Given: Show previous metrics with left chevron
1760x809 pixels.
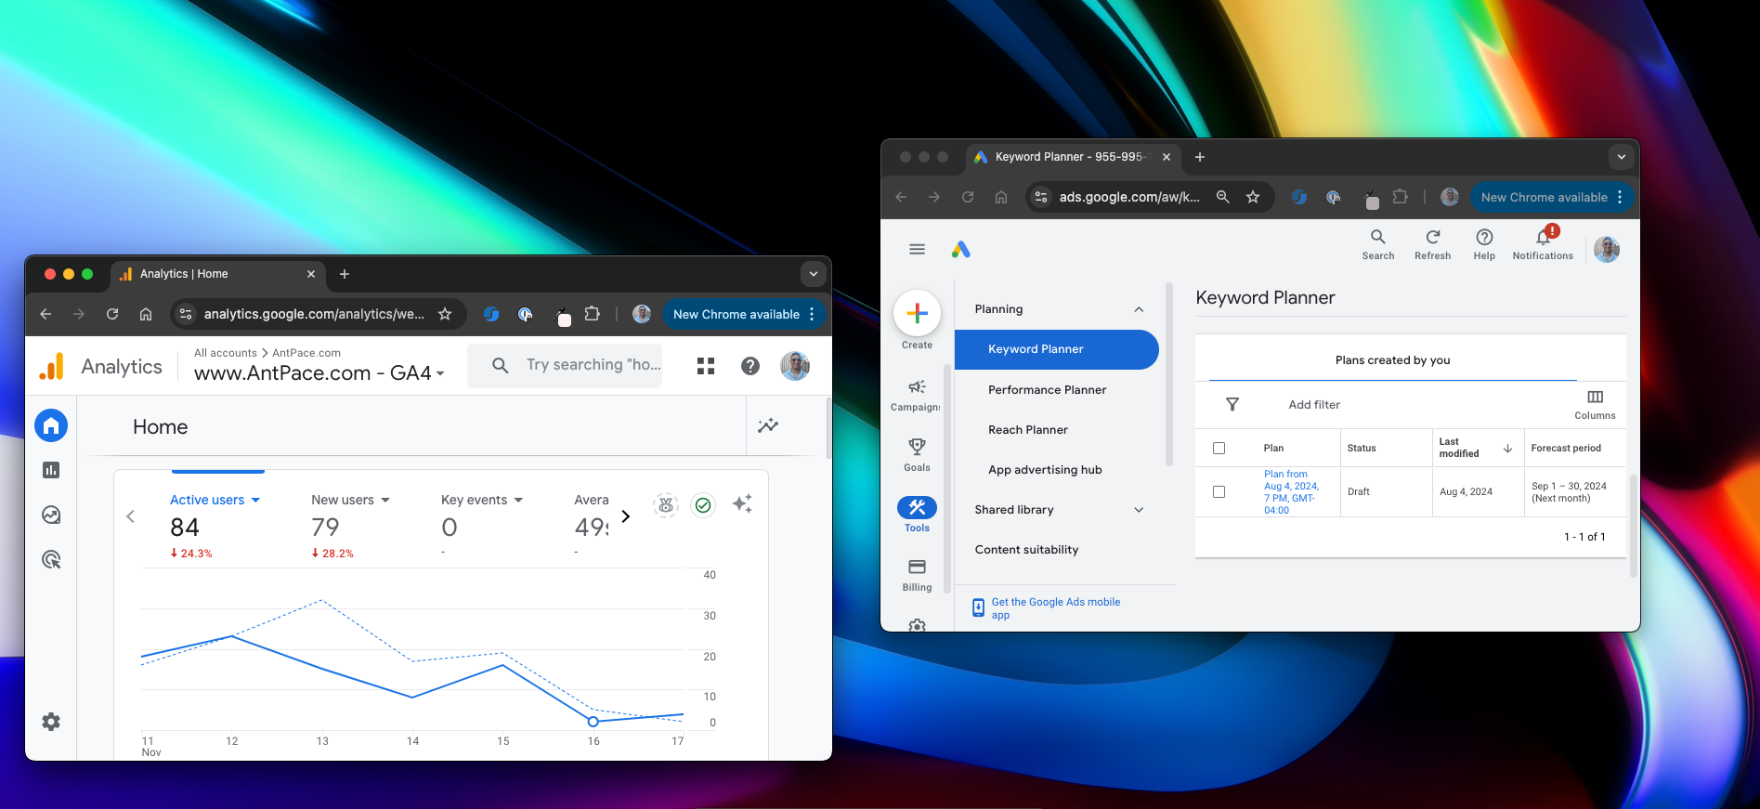Looking at the screenshot, I should 131,516.
